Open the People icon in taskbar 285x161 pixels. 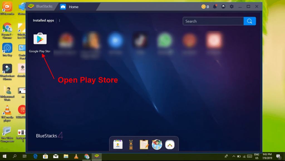point(226,156)
